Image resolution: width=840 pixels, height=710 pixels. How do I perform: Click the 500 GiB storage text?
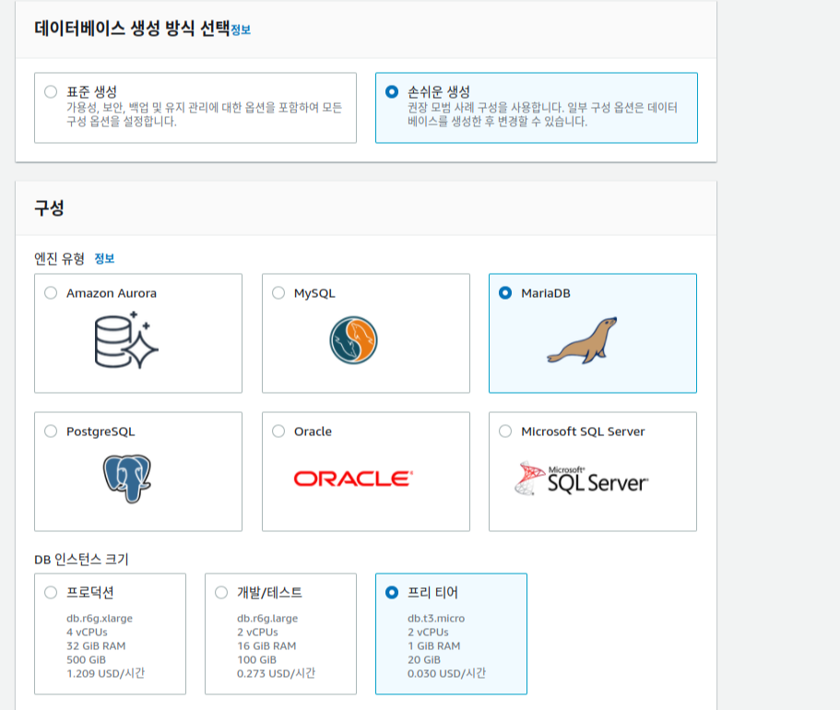click(x=87, y=659)
